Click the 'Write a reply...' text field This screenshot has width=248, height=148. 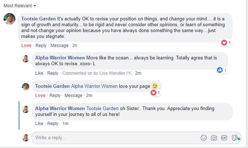coord(114,138)
